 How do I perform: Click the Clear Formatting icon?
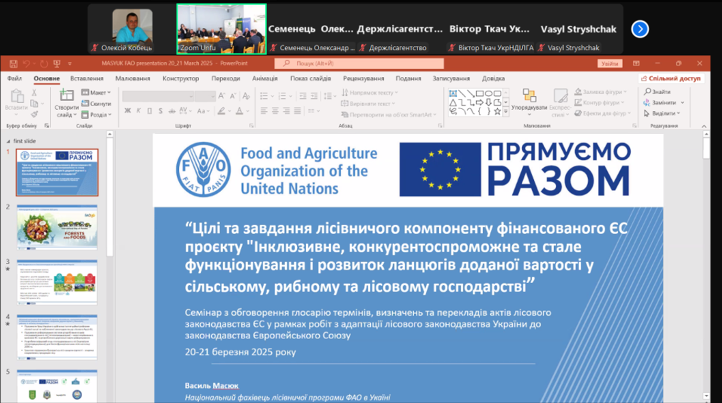[x=246, y=96]
